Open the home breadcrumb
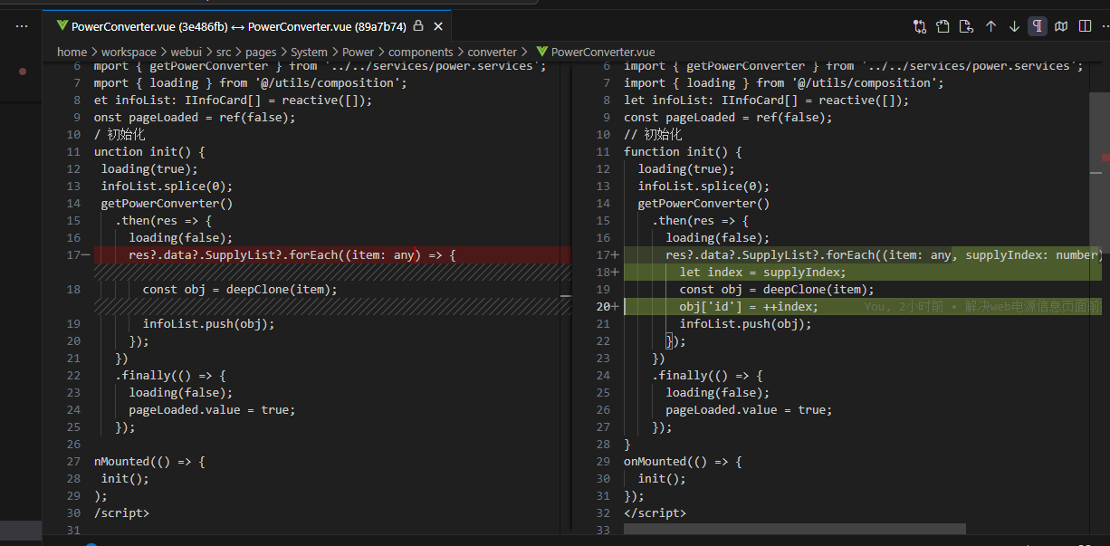Screen dimensions: 1110x546 tap(72, 52)
